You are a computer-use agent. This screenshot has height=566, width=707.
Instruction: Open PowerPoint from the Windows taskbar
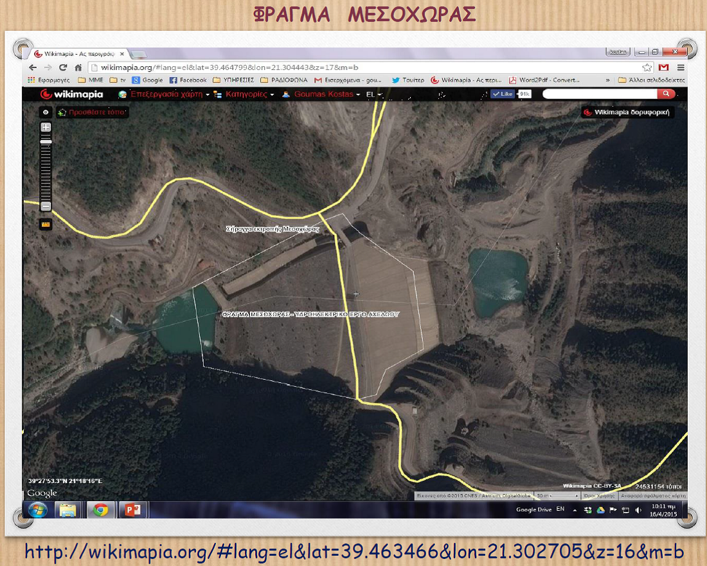click(x=133, y=510)
